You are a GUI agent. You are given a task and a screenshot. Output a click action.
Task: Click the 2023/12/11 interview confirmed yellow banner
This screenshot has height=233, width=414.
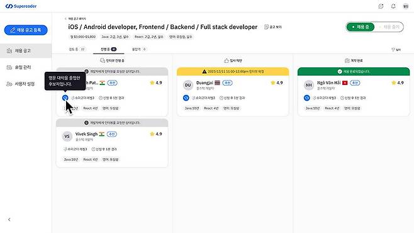click(233, 71)
